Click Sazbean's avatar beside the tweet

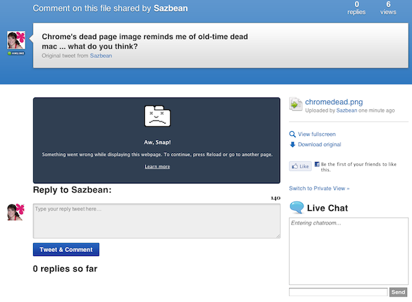click(x=16, y=40)
